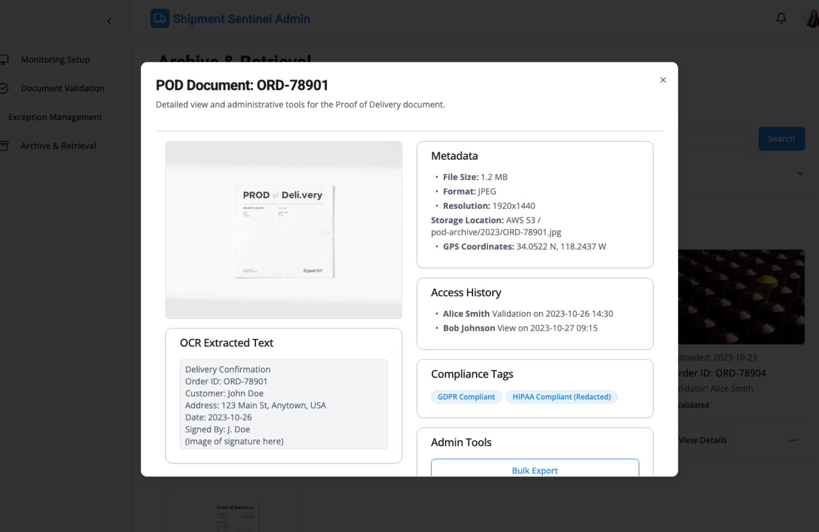Select the Document Validation sidebar item
The image size is (819, 532).
pos(62,88)
